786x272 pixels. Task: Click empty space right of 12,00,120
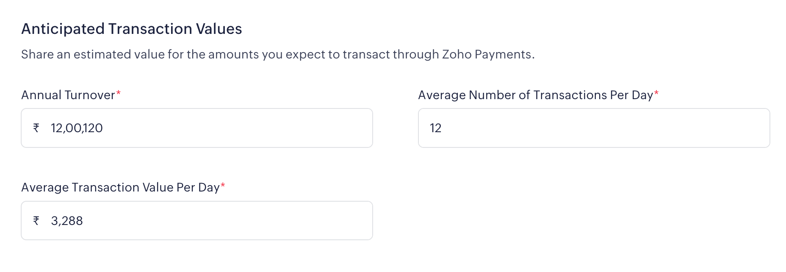pos(237,128)
